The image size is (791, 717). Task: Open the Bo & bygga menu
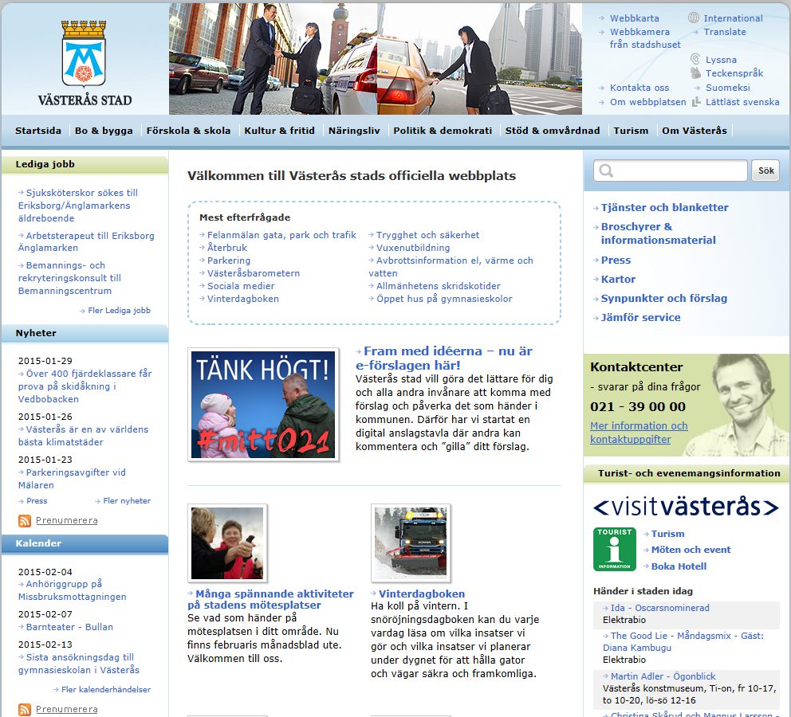point(104,131)
